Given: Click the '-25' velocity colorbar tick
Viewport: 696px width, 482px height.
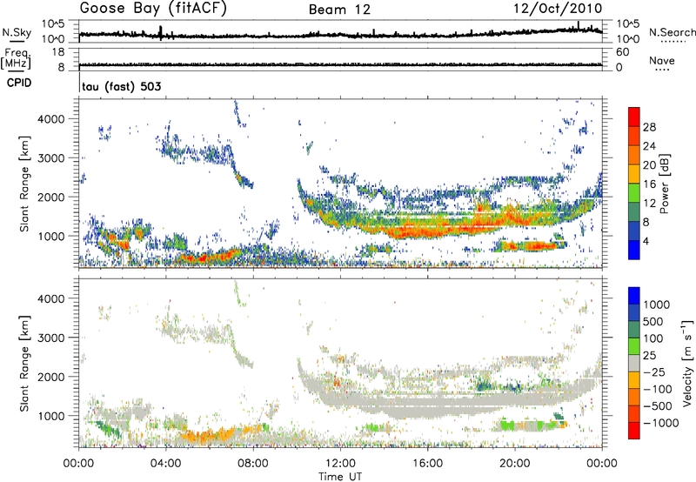Looking at the screenshot, I should click(x=654, y=372).
